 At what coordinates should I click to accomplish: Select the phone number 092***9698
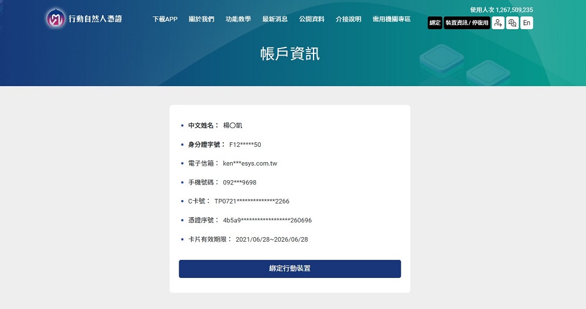click(240, 183)
